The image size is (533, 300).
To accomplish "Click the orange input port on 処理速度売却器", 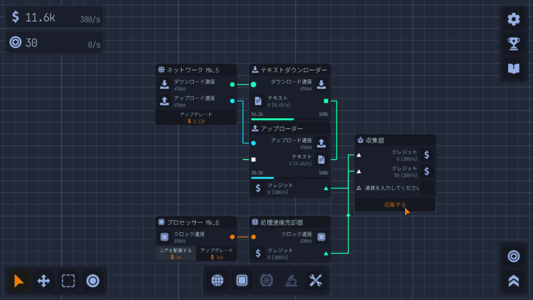I will [x=253, y=237].
